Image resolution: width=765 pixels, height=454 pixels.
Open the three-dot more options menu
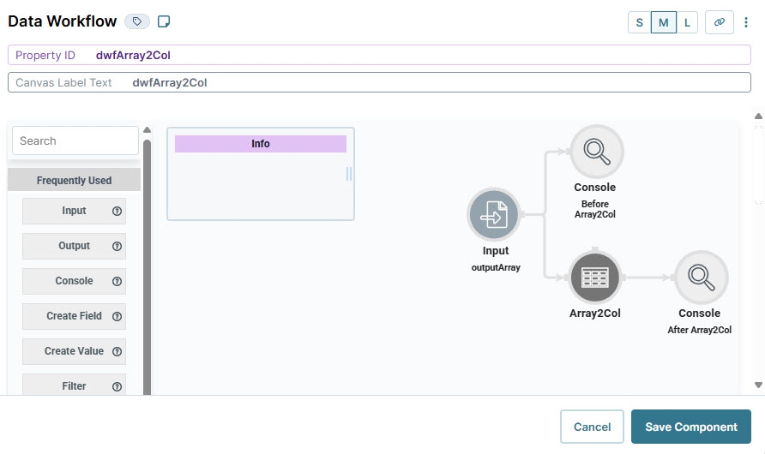pyautogui.click(x=746, y=22)
